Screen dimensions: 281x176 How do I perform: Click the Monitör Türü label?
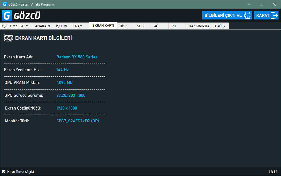[x=17, y=121]
